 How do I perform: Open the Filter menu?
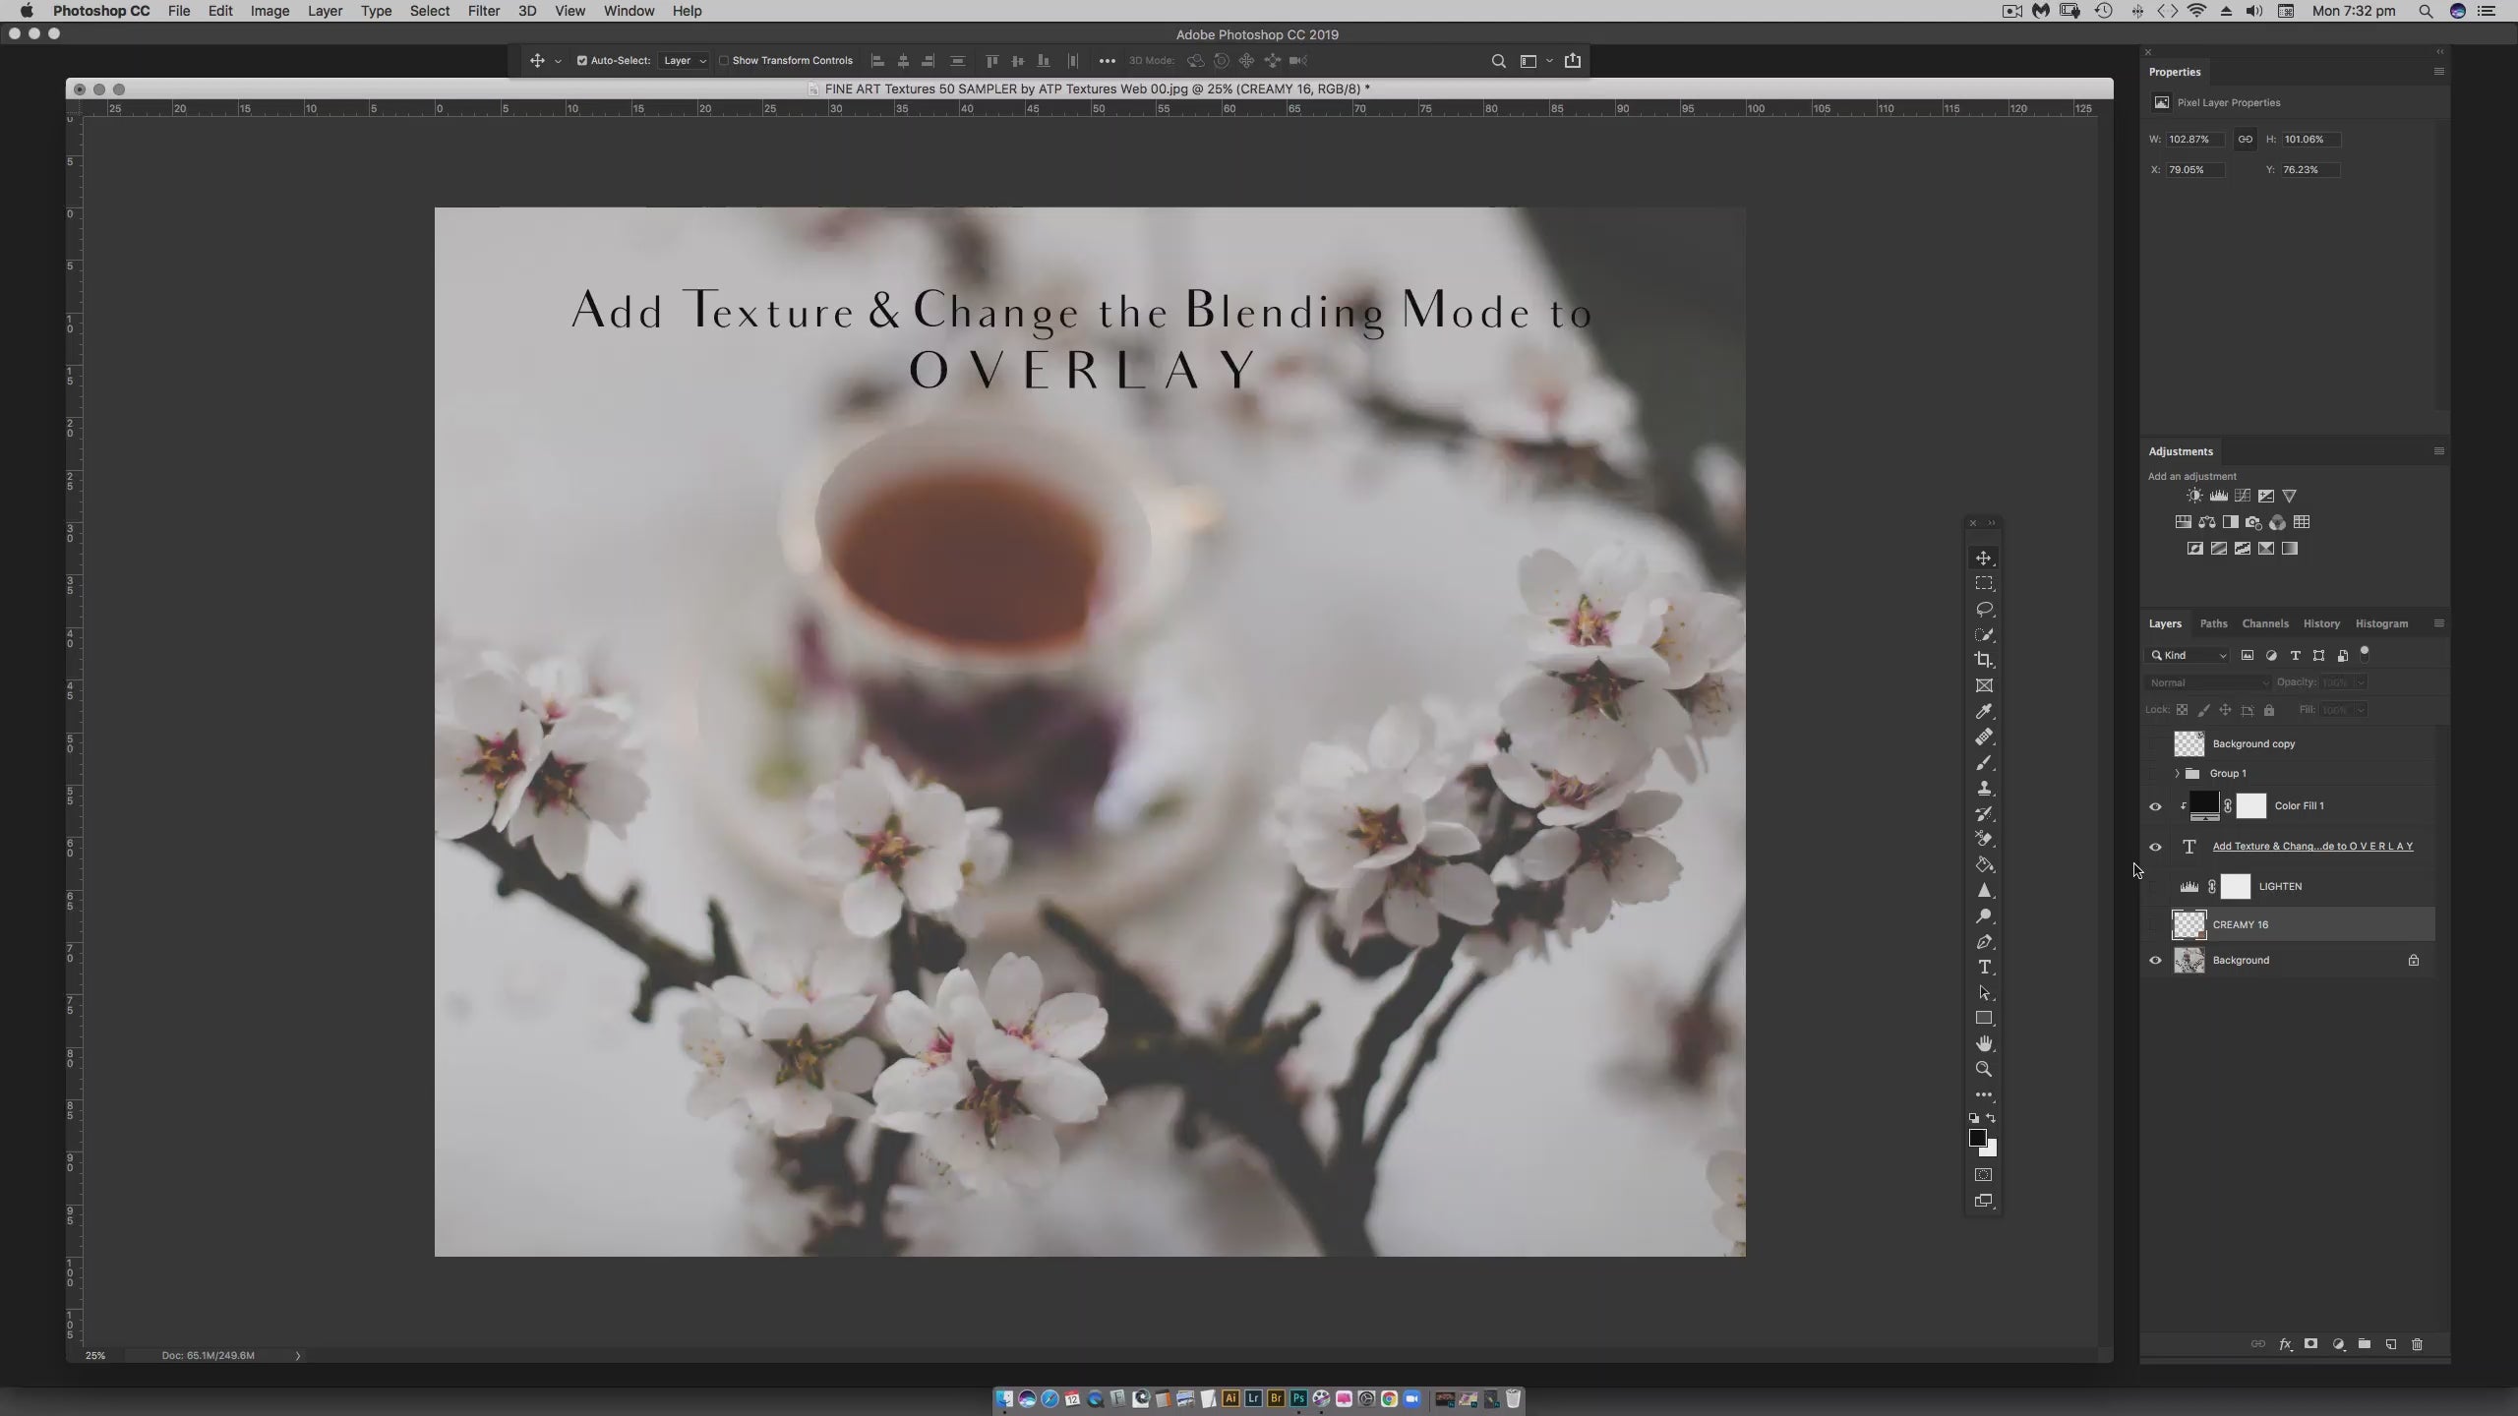coord(483,11)
